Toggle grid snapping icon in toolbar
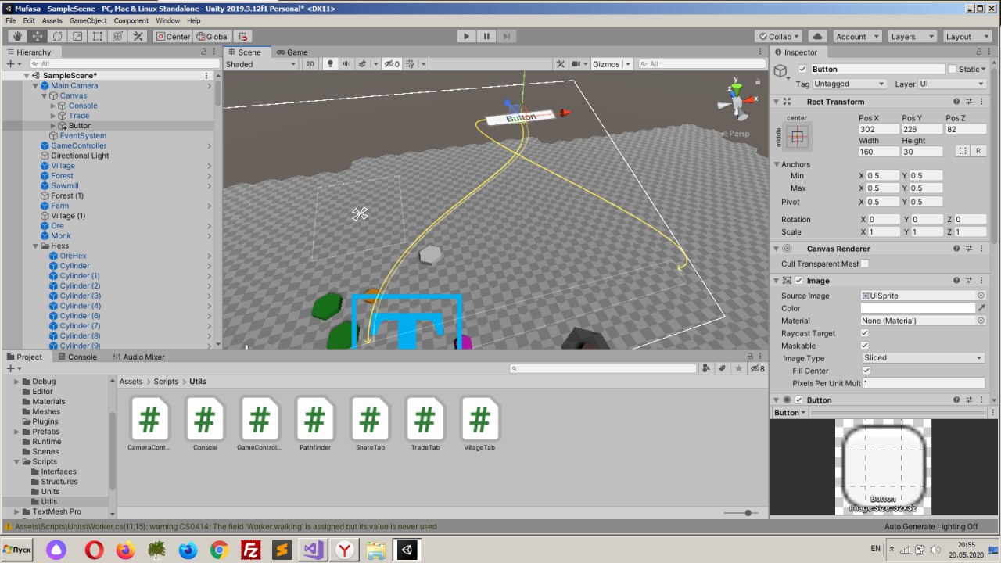Viewport: 1001px width, 563px height. click(243, 37)
